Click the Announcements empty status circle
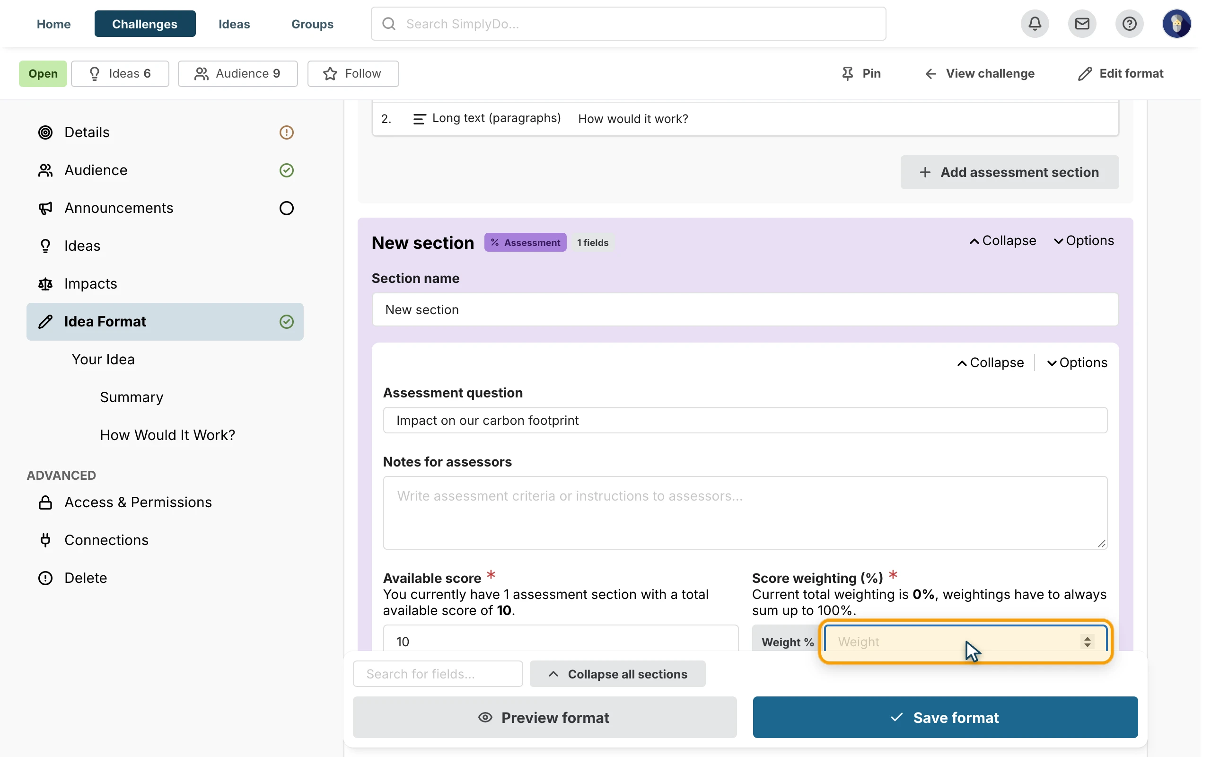 click(286, 208)
